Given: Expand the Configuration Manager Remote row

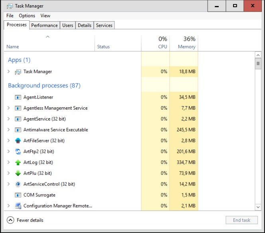Looking at the screenshot, I should coord(9,205).
